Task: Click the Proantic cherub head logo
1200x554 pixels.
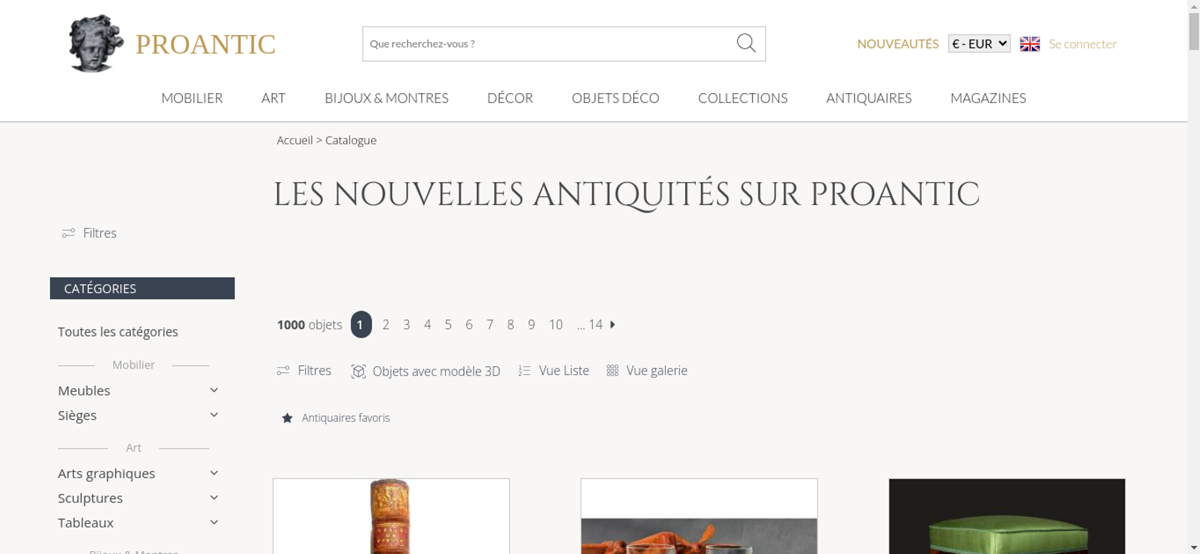Action: [x=96, y=43]
